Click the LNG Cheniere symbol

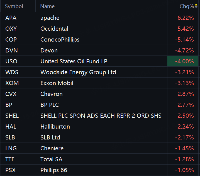pyautogui.click(x=11, y=148)
